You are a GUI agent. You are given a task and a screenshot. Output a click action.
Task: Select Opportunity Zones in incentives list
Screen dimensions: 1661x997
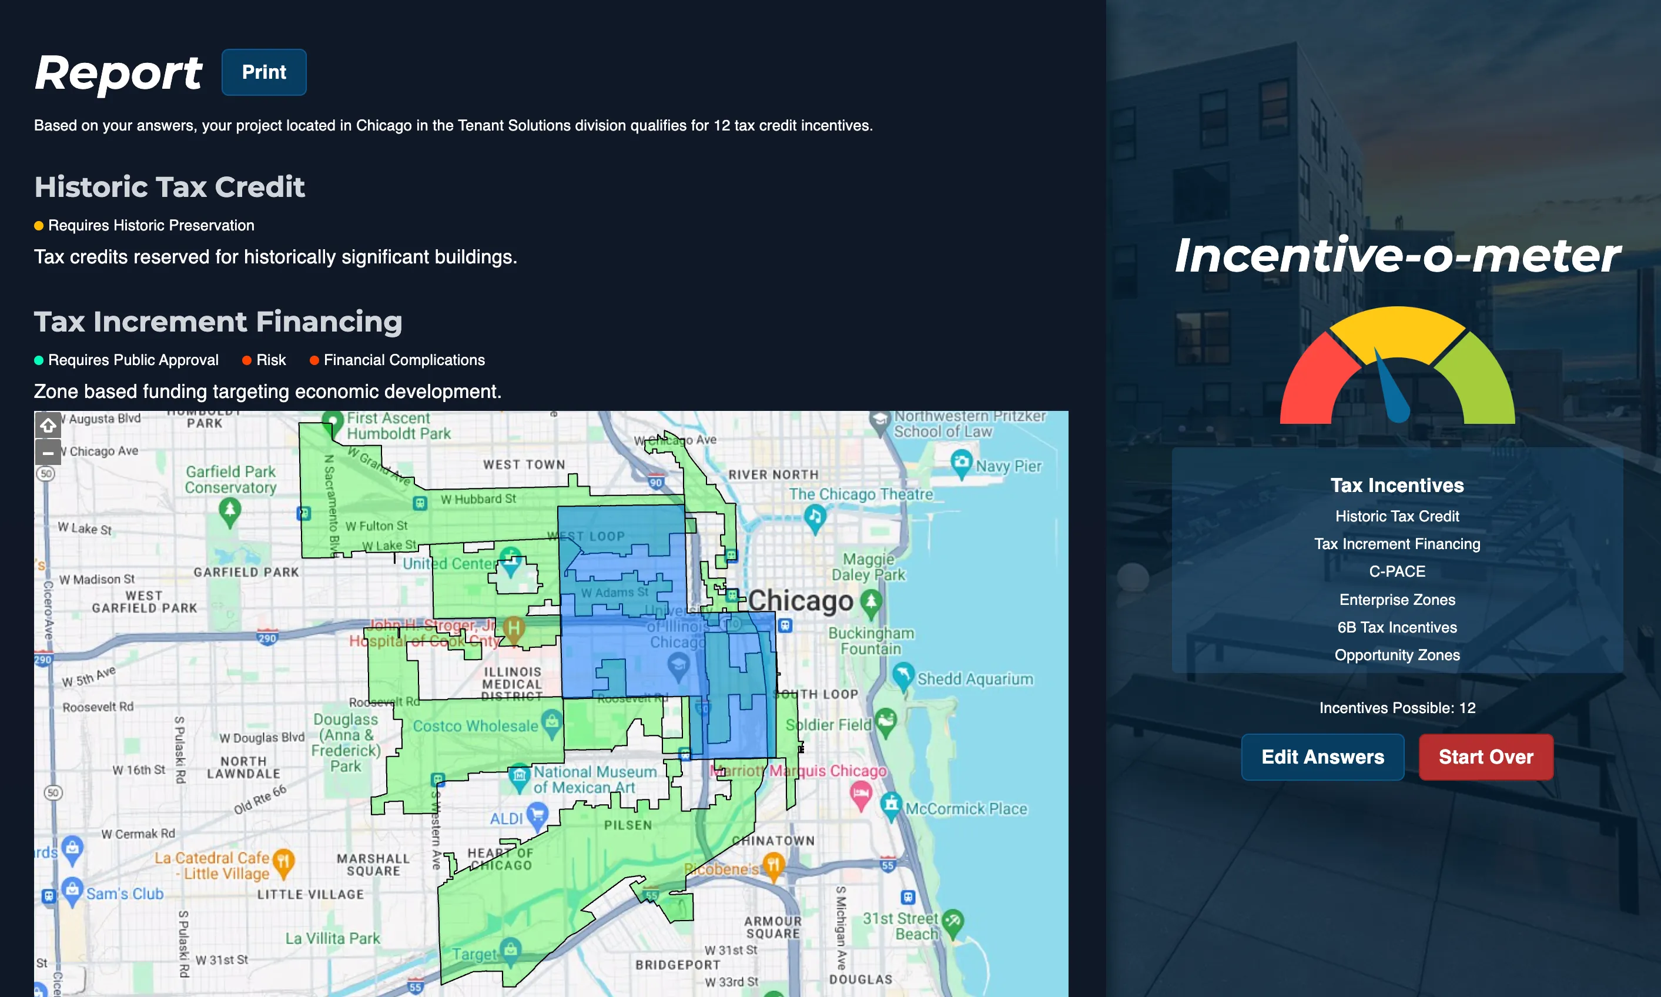point(1397,654)
